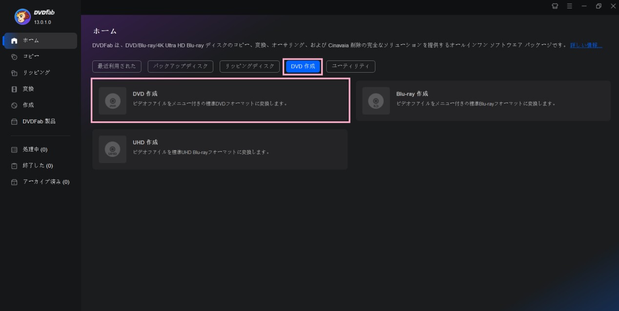
Task: Launch the Blu-ray 作成 card title
Action: coord(412,94)
